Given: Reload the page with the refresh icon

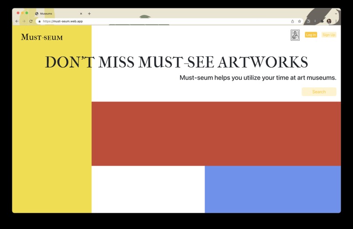Looking at the screenshot, I should tap(31, 21).
